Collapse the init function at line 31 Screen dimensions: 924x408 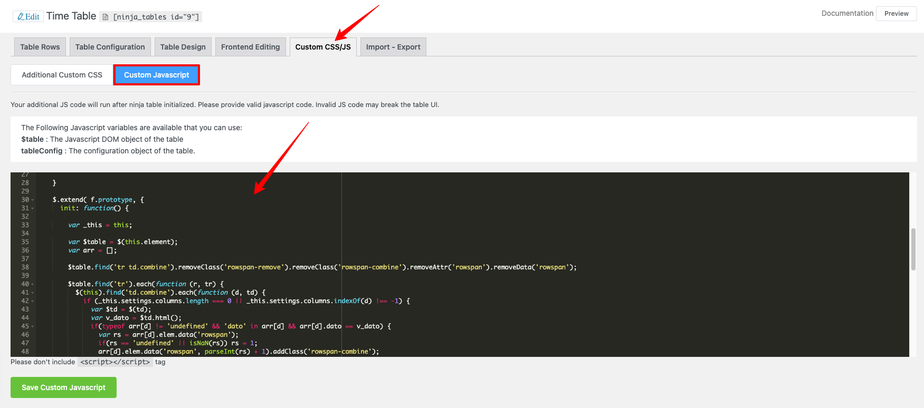(x=33, y=209)
